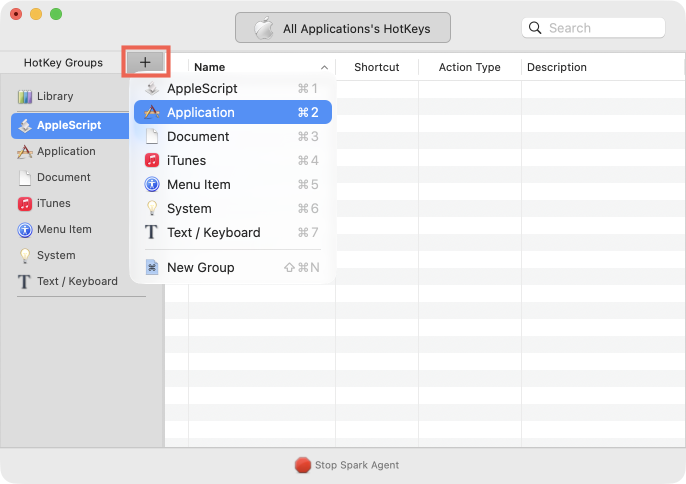Click the AppleScript sidebar icon
Image resolution: width=686 pixels, height=484 pixels.
tap(25, 125)
